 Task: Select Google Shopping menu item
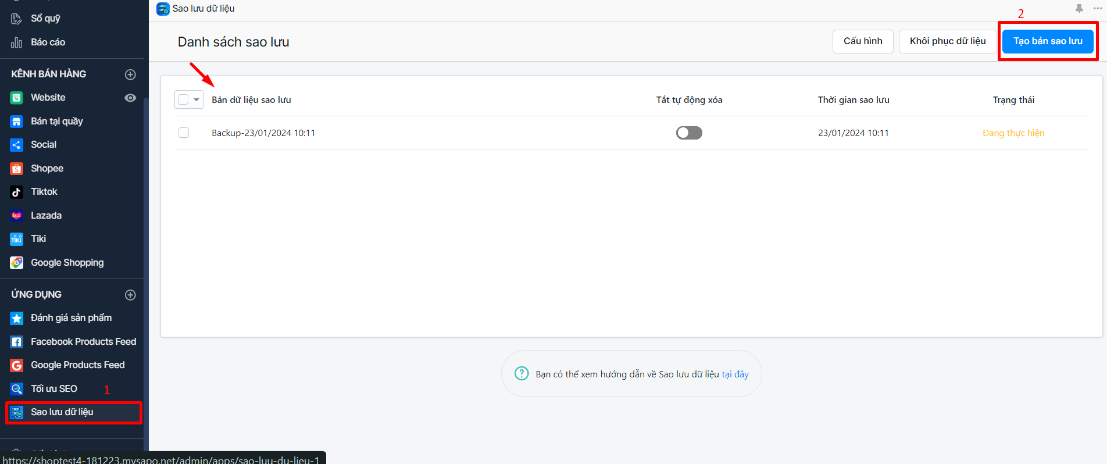[x=67, y=263]
